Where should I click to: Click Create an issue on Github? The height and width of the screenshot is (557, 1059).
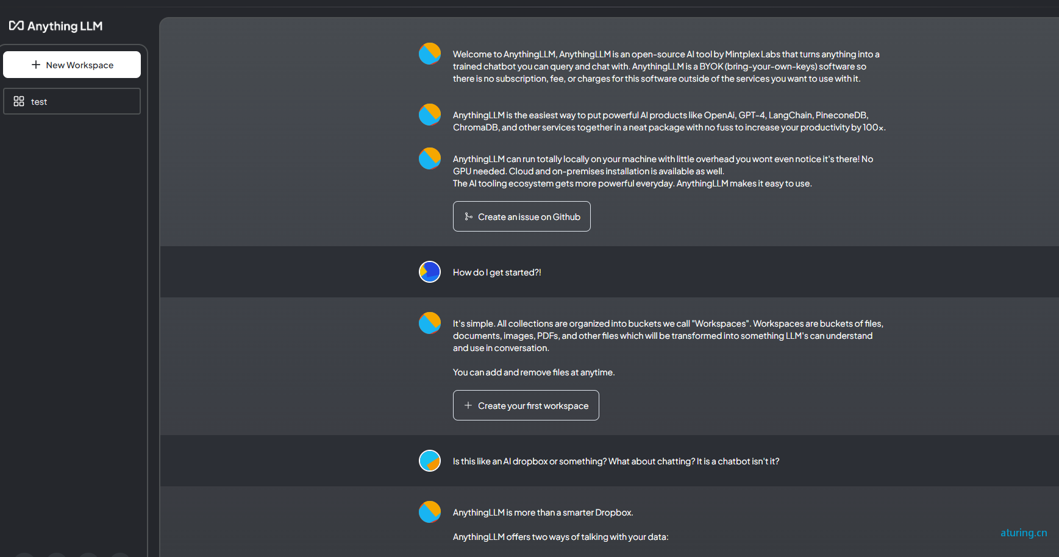click(522, 216)
